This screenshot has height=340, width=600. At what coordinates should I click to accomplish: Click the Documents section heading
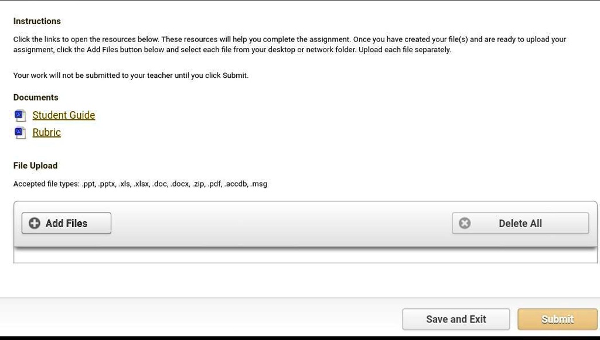[36, 97]
